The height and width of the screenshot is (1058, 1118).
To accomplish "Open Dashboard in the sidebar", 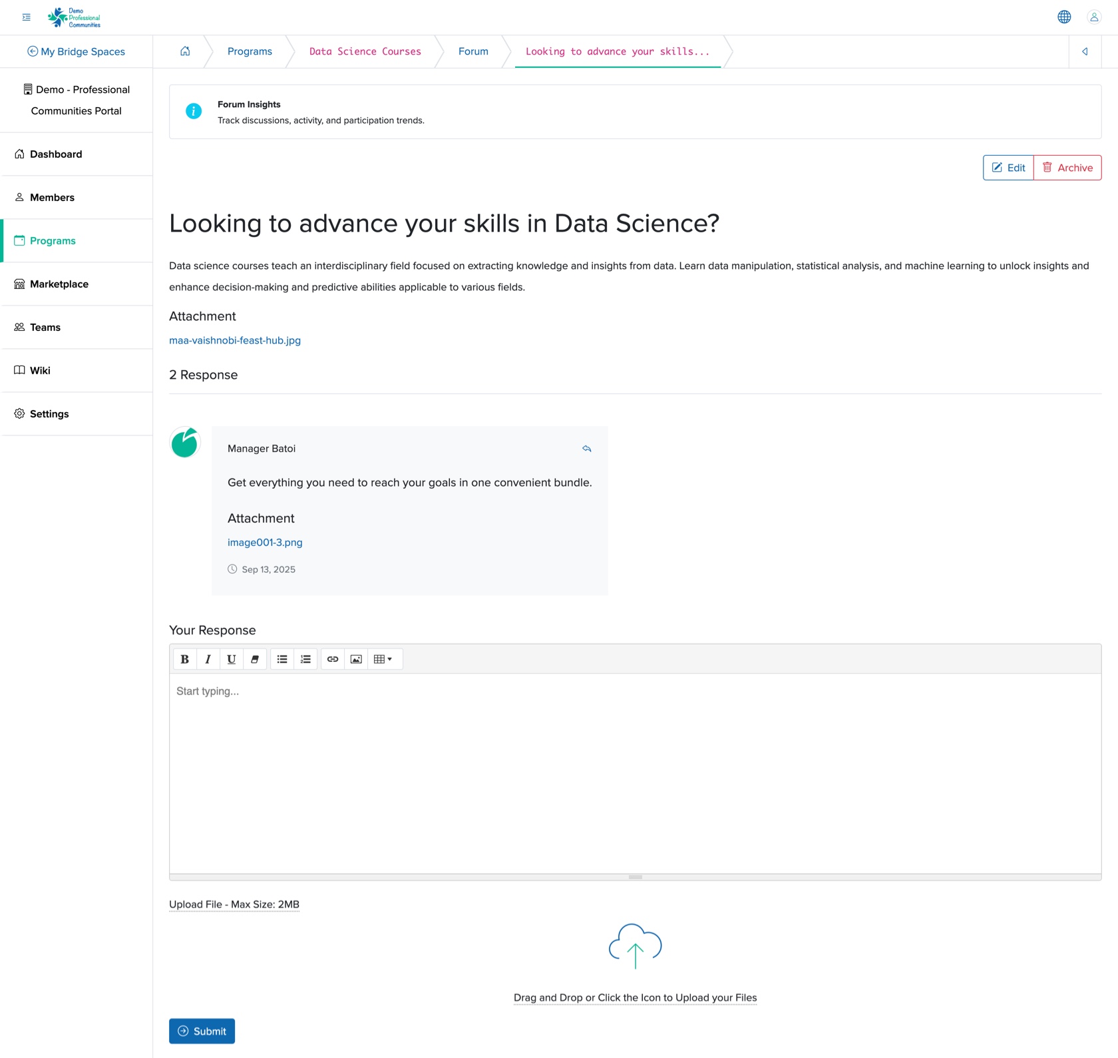I will [x=77, y=154].
